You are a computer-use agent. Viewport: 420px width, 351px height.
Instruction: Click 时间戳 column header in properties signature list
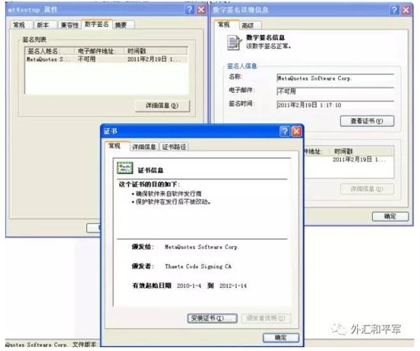[x=155, y=51]
